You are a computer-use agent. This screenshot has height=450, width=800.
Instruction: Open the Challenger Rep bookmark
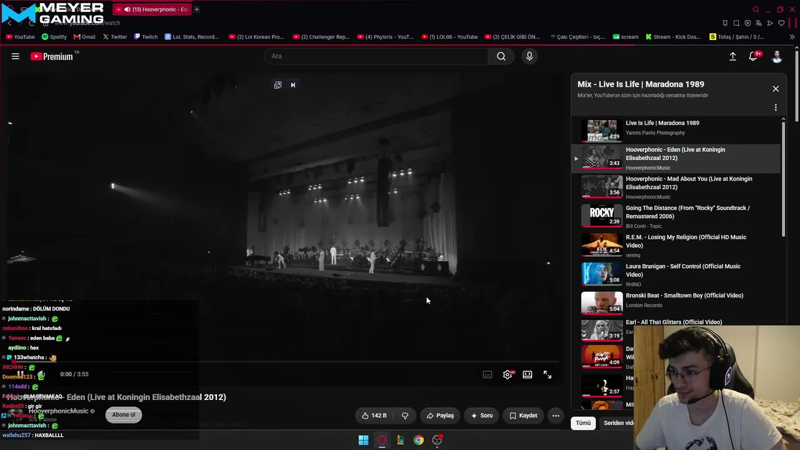321,37
